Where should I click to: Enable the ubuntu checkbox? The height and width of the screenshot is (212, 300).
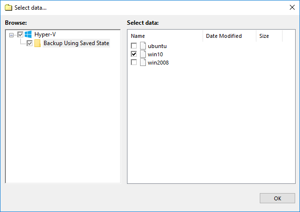point(134,46)
